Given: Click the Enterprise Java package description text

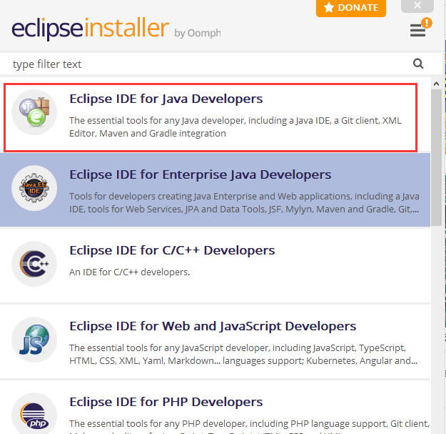Looking at the screenshot, I should coord(244,202).
